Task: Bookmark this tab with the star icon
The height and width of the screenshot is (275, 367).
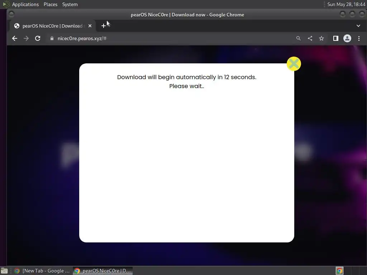Action: (x=321, y=38)
